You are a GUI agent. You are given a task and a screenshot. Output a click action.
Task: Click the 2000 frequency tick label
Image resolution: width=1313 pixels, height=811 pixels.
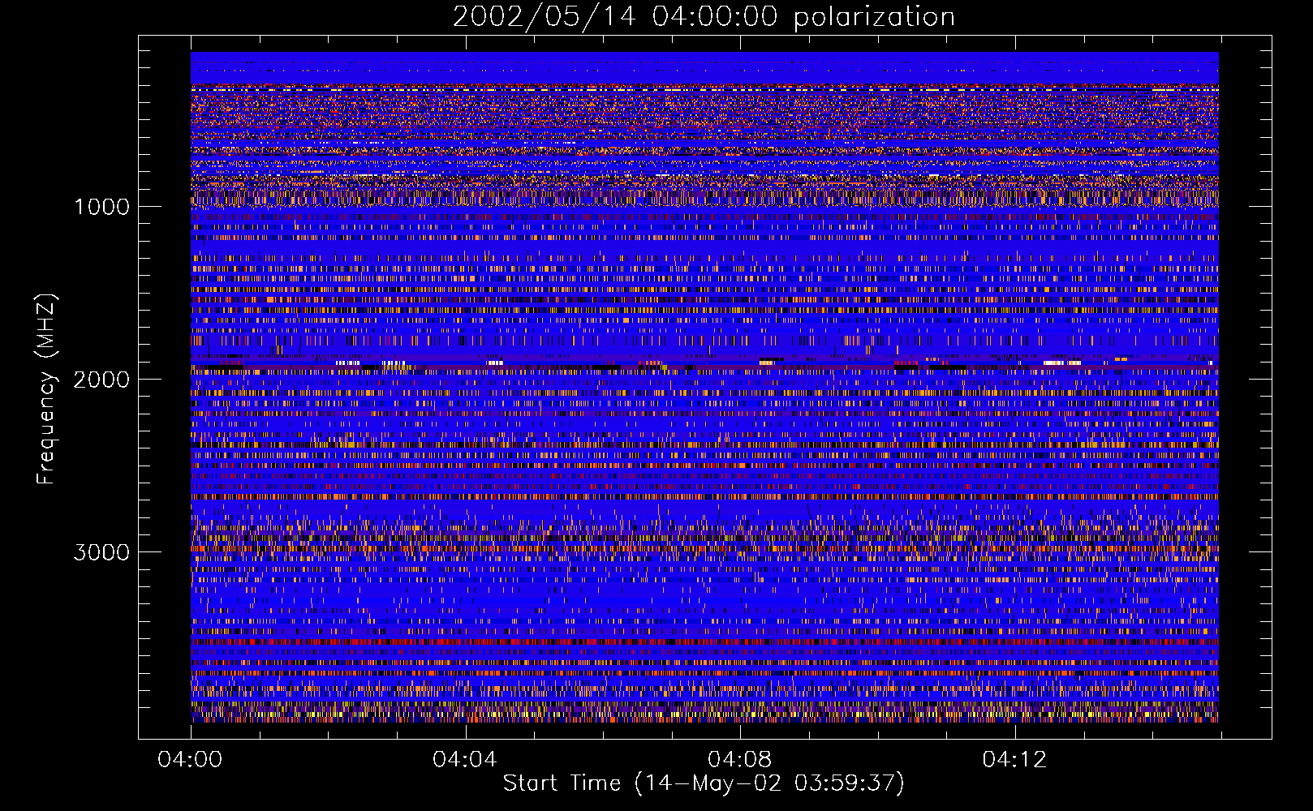[101, 380]
